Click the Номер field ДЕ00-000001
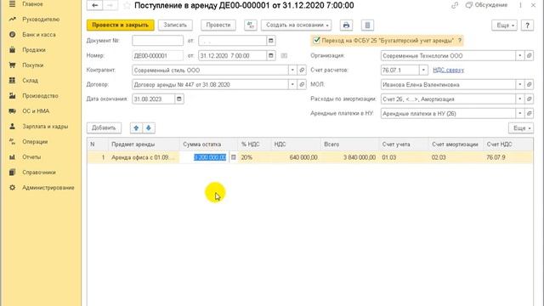 coord(157,55)
